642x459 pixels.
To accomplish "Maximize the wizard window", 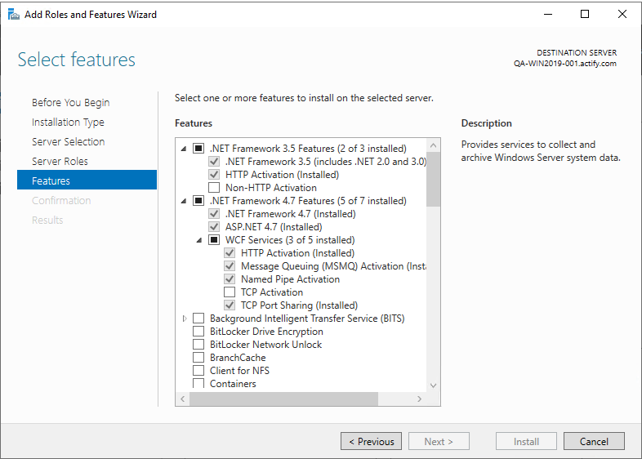I will tap(585, 14).
